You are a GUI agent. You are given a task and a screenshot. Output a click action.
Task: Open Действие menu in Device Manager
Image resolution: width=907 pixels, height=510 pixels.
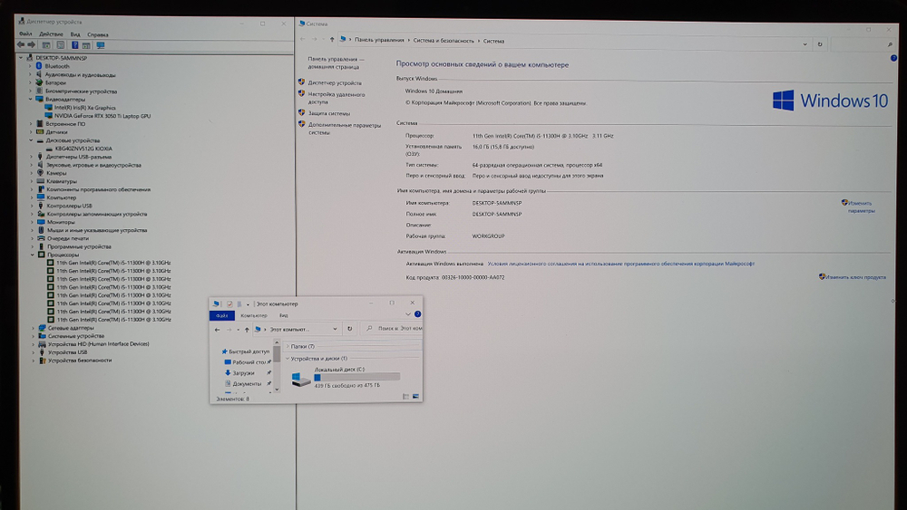(x=51, y=34)
